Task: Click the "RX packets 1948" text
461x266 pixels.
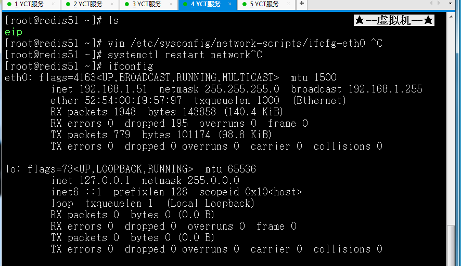Action: (93, 112)
